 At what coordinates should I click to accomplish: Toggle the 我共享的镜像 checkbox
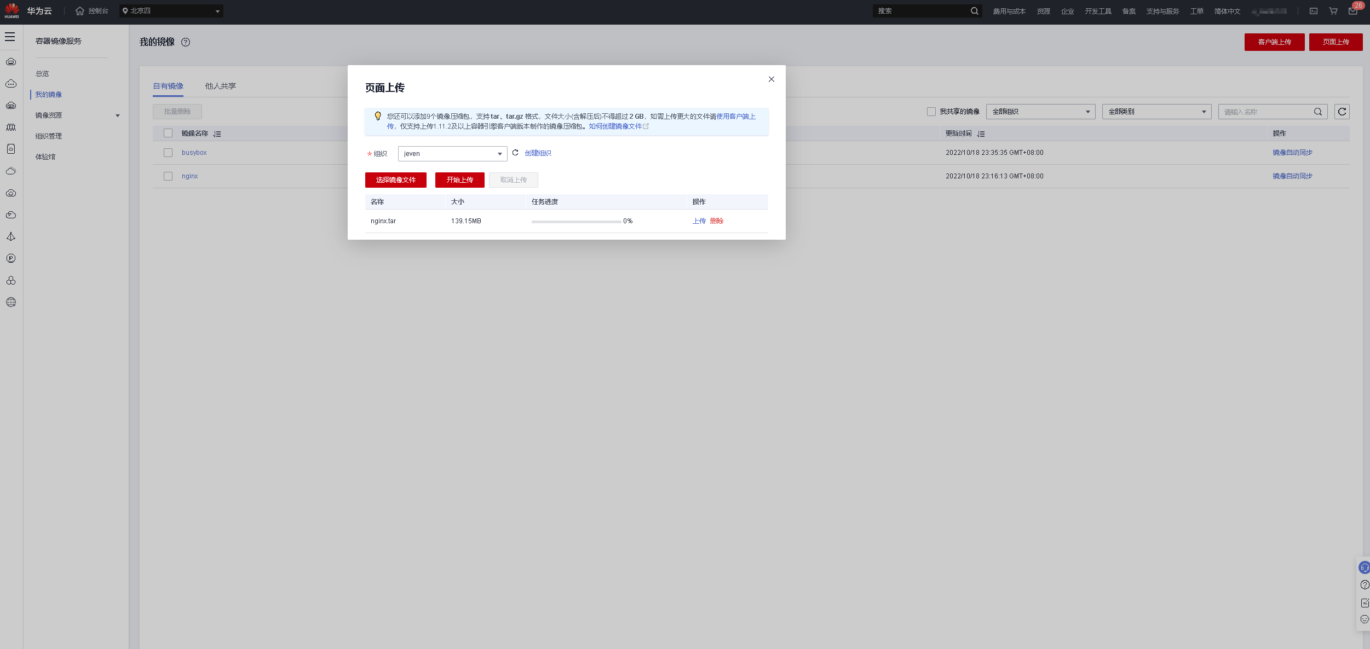click(931, 112)
